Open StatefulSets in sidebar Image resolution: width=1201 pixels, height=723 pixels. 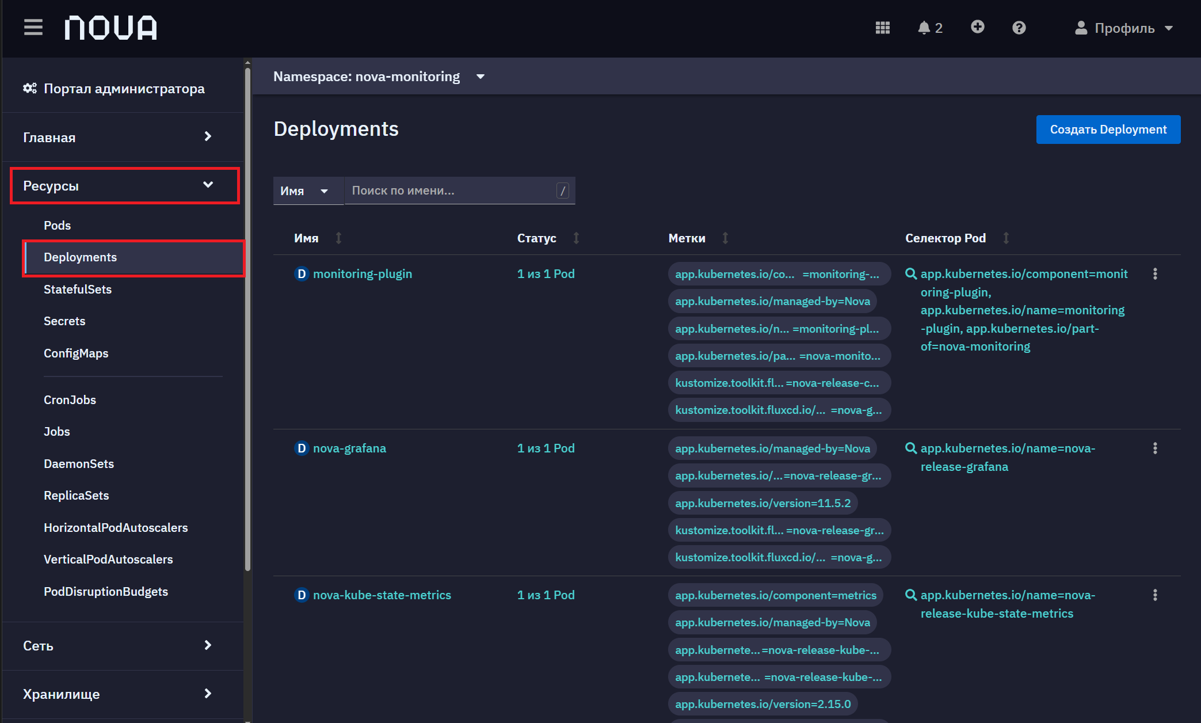[78, 289]
